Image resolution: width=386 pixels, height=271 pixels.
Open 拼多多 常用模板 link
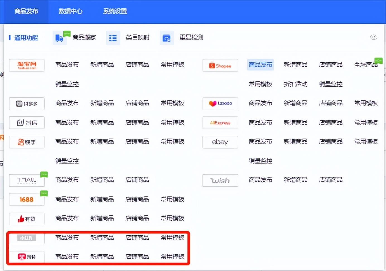click(172, 103)
